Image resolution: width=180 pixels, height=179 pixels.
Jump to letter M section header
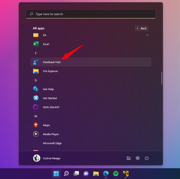point(36,116)
